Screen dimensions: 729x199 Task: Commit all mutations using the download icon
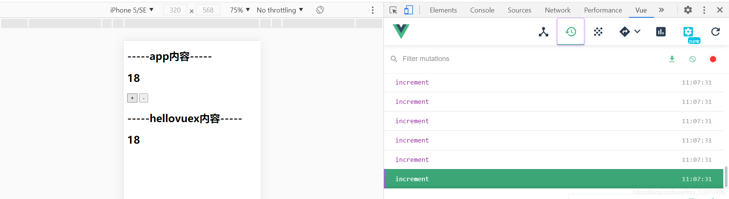tap(672, 59)
